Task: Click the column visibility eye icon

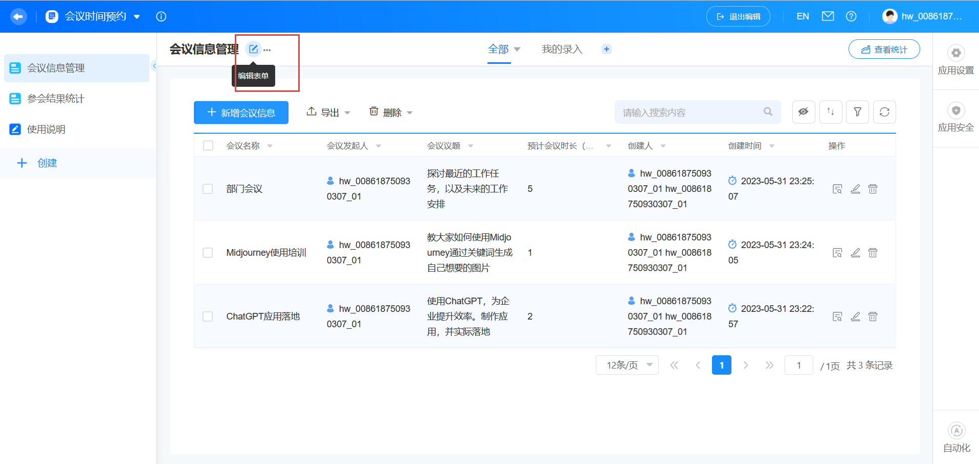Action: [803, 112]
